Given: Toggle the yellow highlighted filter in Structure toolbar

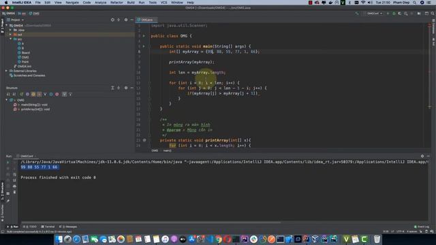Looking at the screenshot, I should tap(33, 94).
